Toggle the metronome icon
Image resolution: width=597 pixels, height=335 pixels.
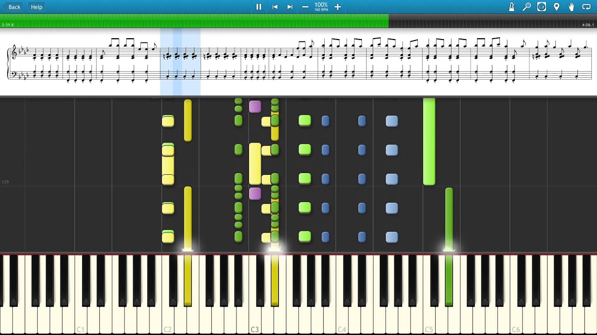512,7
